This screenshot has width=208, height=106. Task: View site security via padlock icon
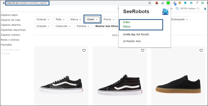4,3
